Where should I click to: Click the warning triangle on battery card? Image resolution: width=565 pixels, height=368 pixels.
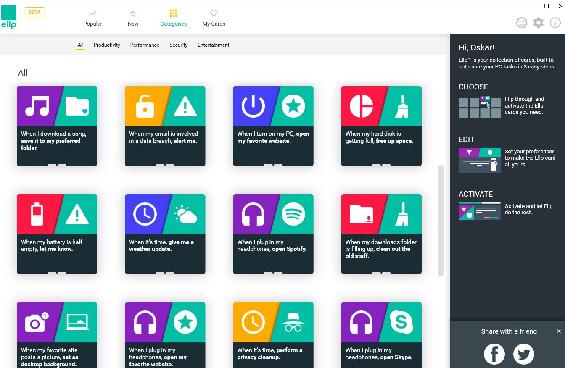(77, 215)
